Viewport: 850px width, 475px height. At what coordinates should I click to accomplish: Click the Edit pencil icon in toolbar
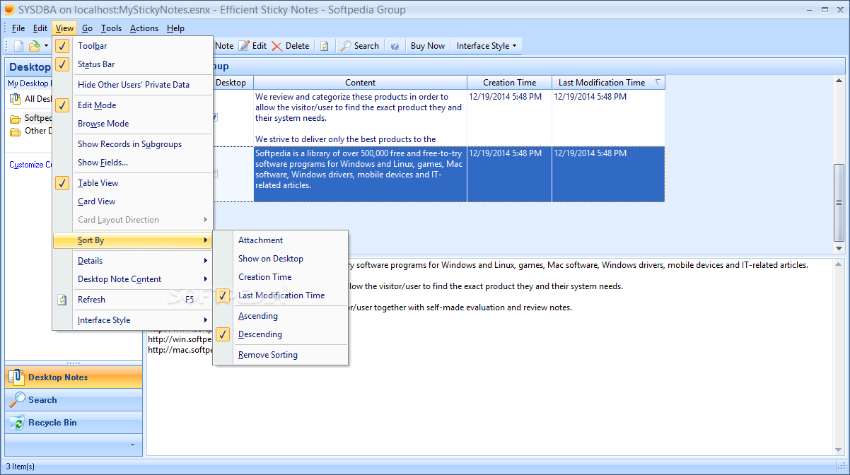coord(244,46)
